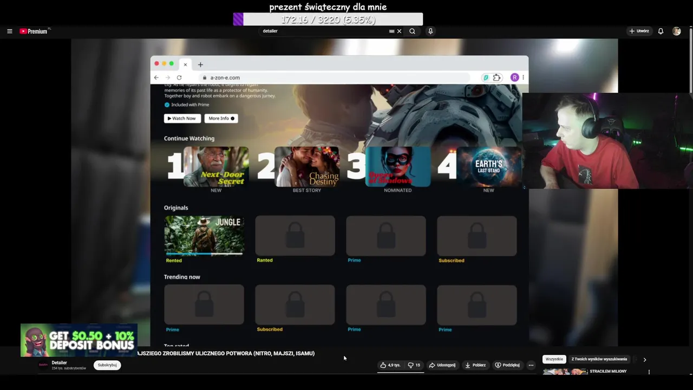This screenshot has height=390, width=693.
Task: Close the in-video browser tab with its X
Action: pos(185,64)
